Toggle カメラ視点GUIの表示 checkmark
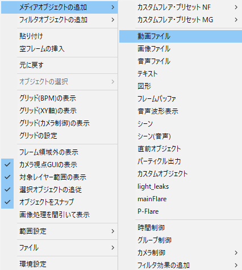242x270 pixels. coord(59,165)
